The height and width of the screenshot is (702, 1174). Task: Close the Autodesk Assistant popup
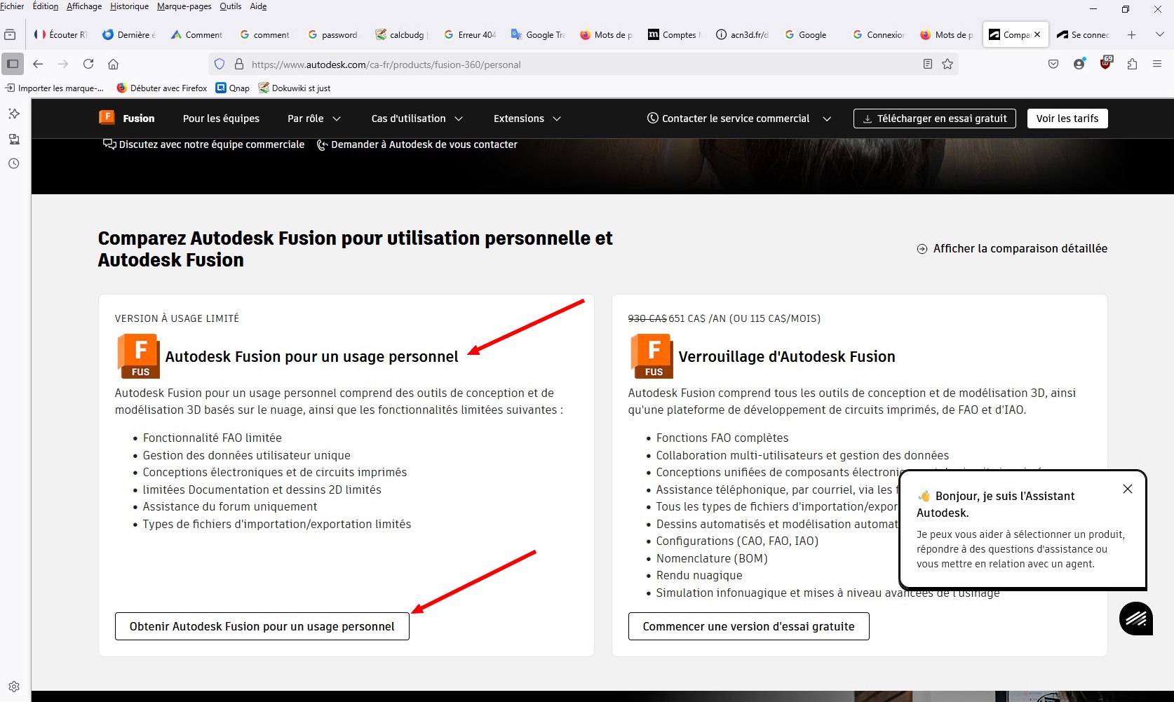[x=1127, y=489]
